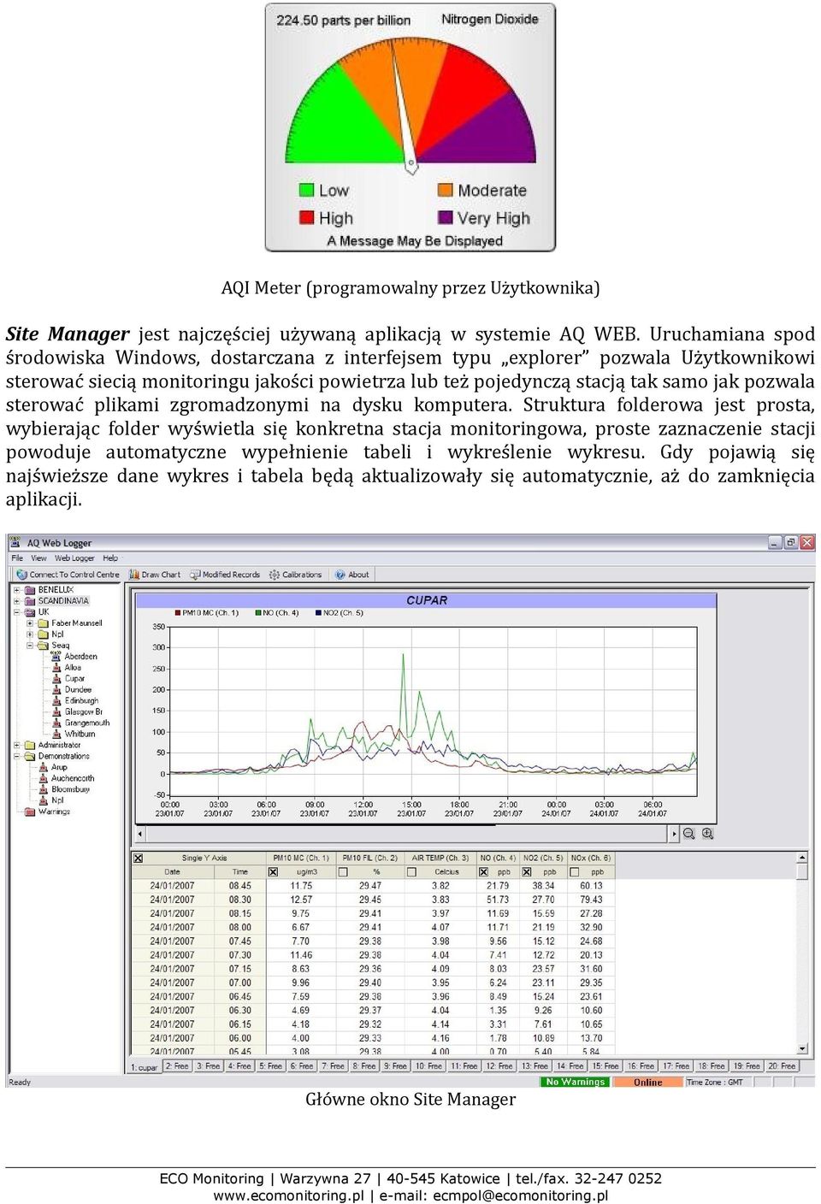Switch to the 20: Free tab

[783, 1066]
